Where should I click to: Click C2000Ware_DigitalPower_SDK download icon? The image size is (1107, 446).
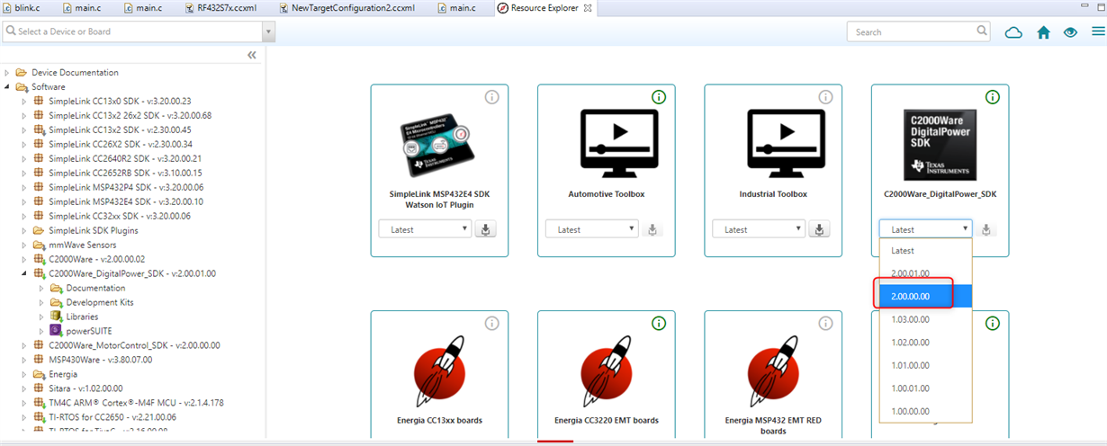[986, 229]
